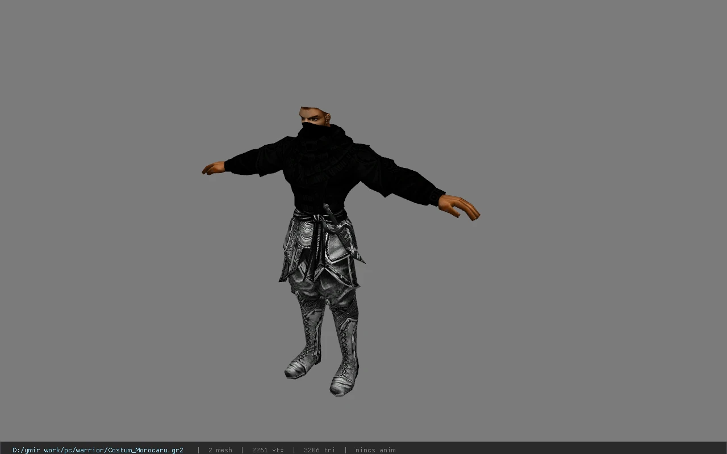
Task: Click the '3206 tri' triangle count
Action: [x=319, y=450]
